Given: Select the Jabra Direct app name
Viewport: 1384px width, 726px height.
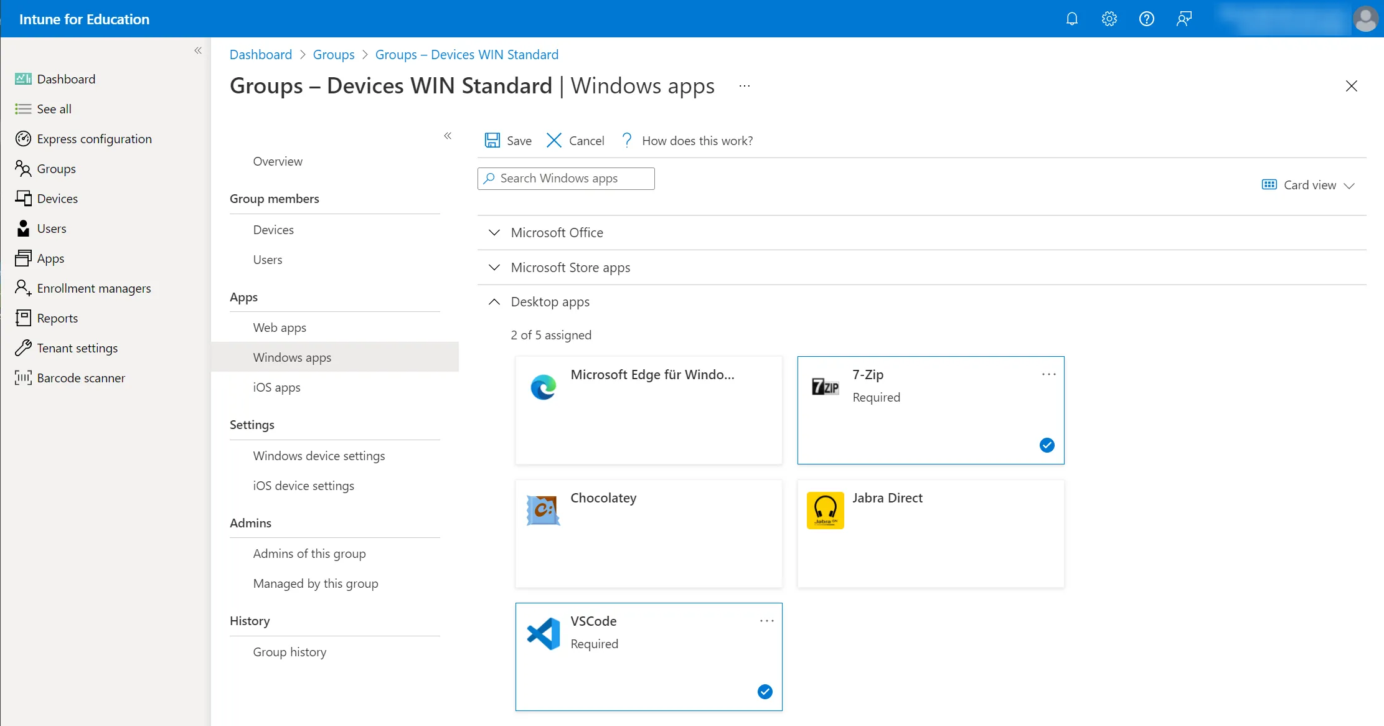Looking at the screenshot, I should (x=887, y=498).
